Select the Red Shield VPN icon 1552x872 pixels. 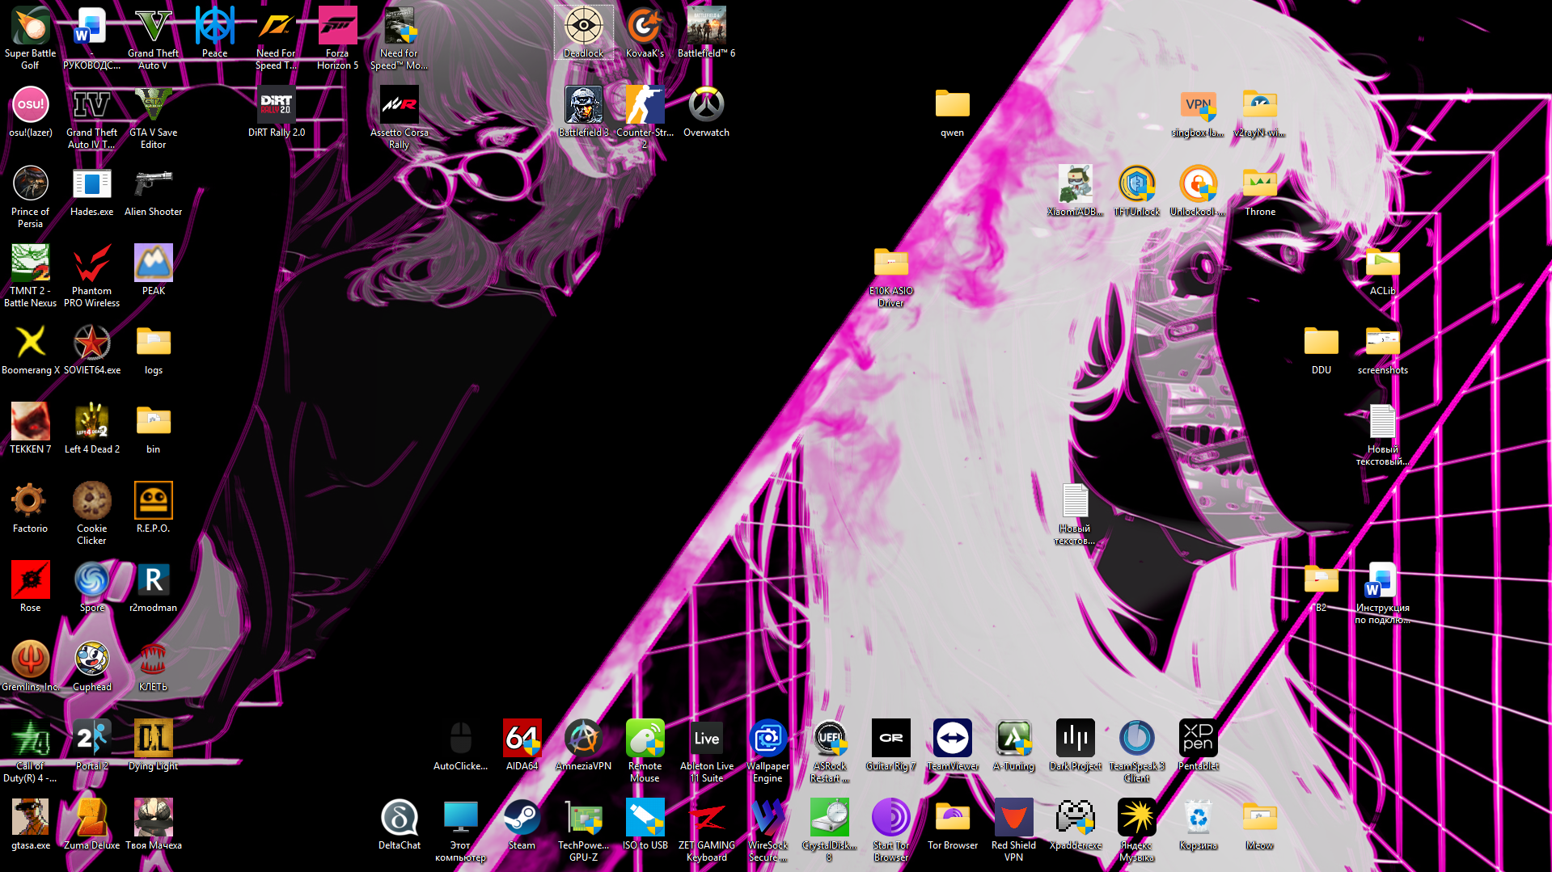coord(1014,829)
